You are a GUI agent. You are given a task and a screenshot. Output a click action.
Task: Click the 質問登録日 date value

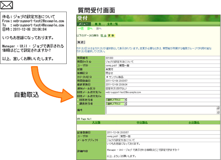tap(116, 81)
